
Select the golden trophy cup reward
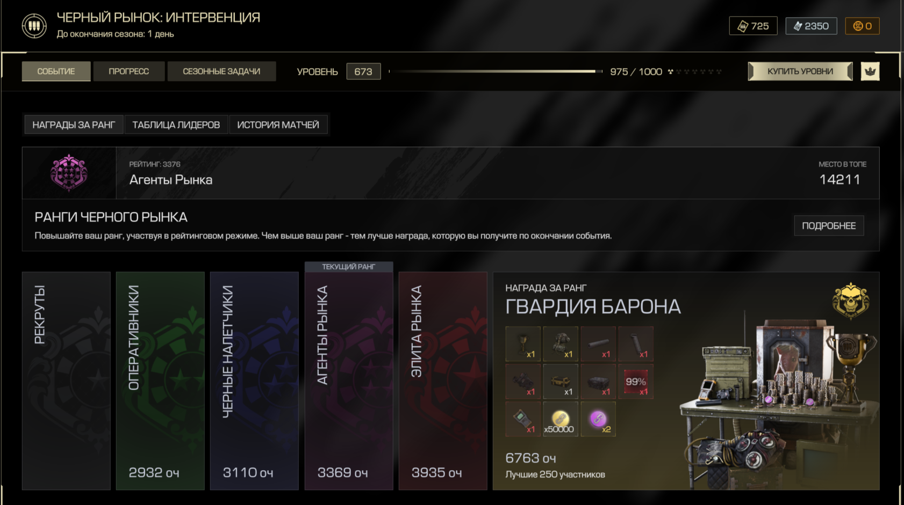click(x=523, y=343)
